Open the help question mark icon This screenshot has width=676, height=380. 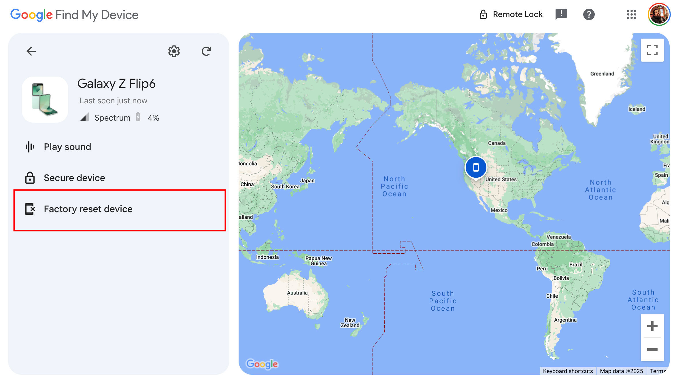pos(589,14)
